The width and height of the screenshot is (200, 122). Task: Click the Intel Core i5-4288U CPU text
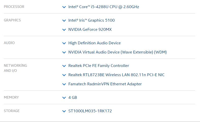[104, 7]
